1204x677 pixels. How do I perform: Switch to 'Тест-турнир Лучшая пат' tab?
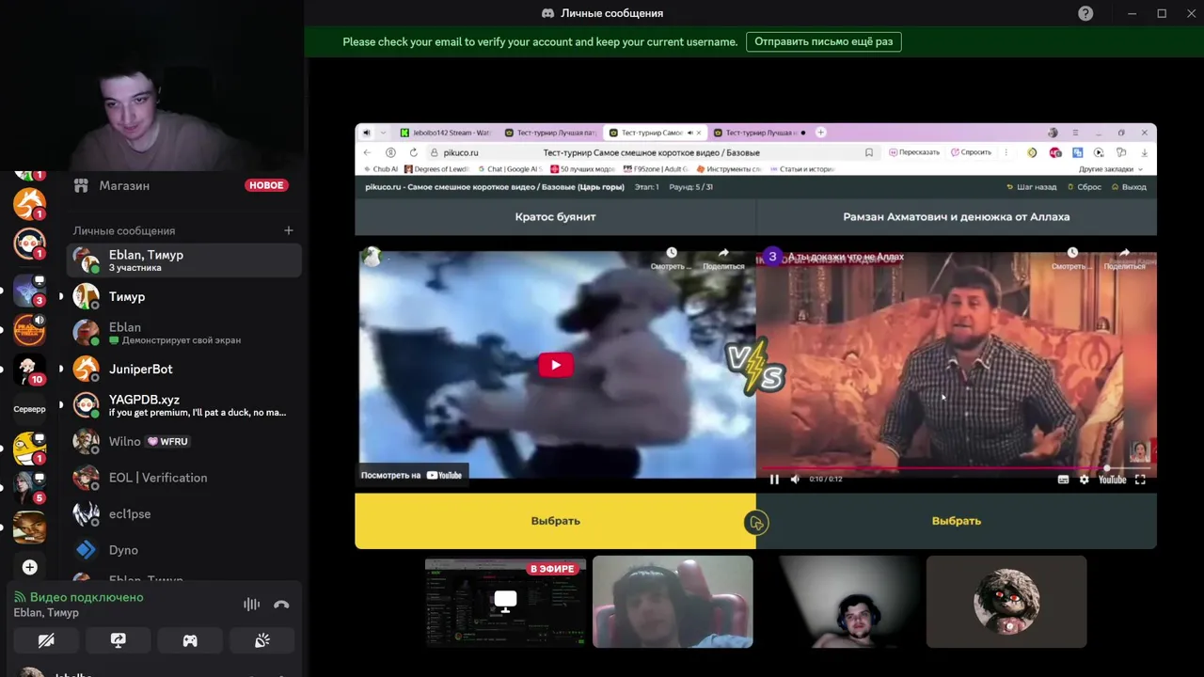coord(550,133)
